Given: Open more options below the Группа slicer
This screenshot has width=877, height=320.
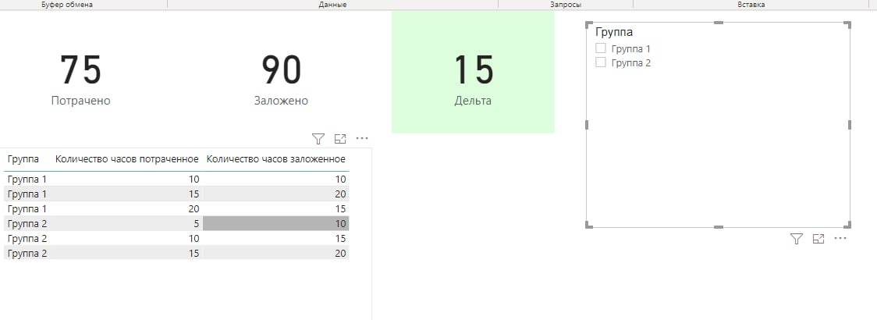Looking at the screenshot, I should [840, 238].
